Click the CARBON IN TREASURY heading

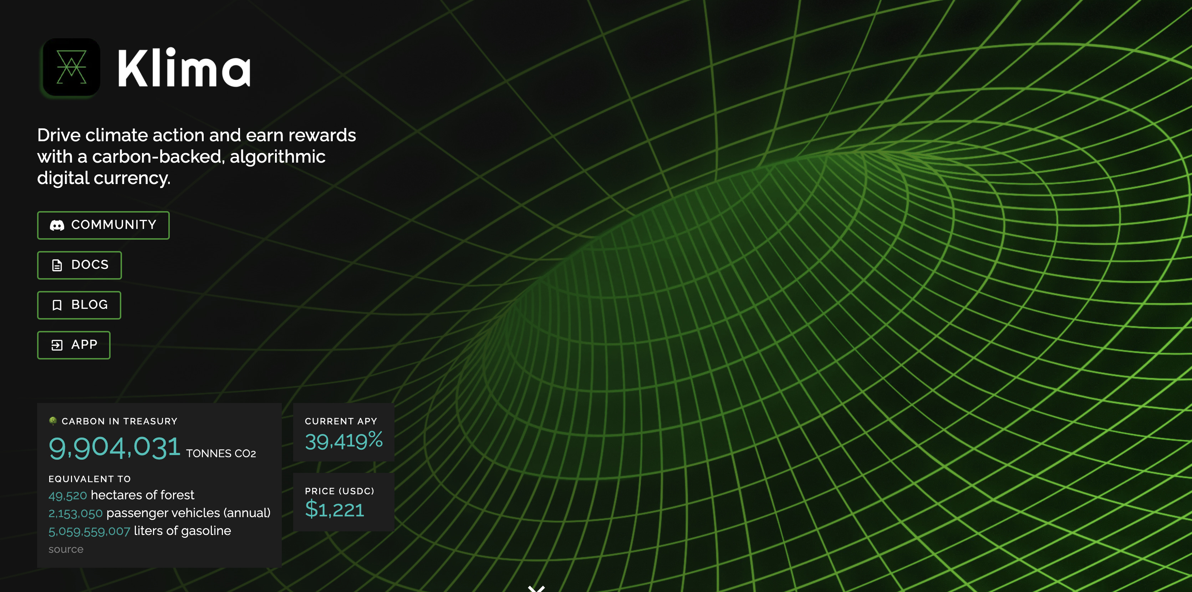click(119, 421)
